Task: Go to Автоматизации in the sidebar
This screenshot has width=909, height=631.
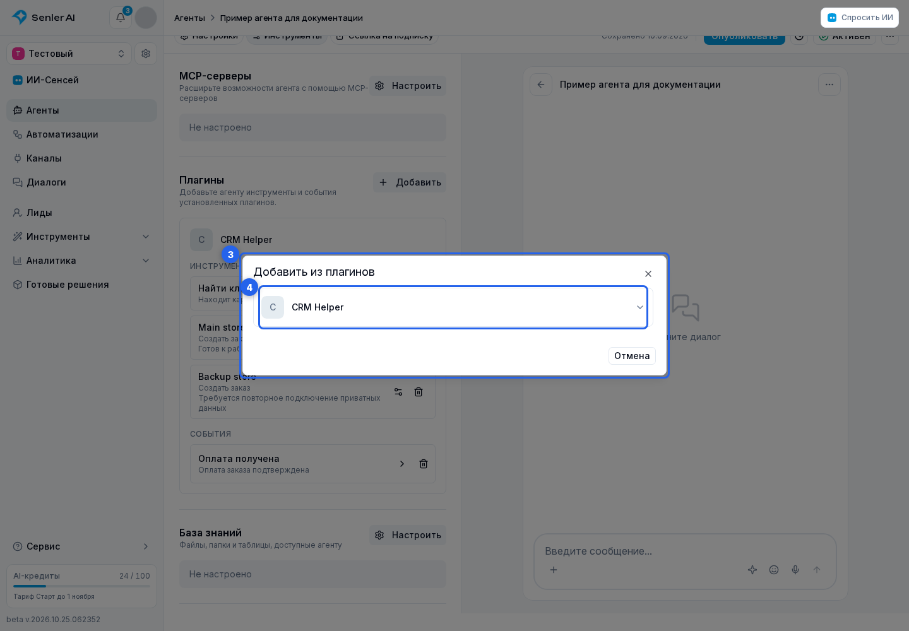Action: pos(82,134)
